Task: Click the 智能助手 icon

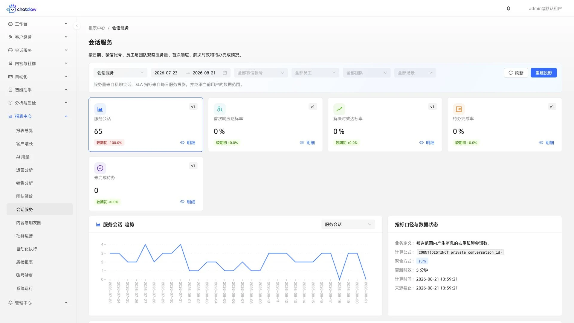Action: [10, 90]
